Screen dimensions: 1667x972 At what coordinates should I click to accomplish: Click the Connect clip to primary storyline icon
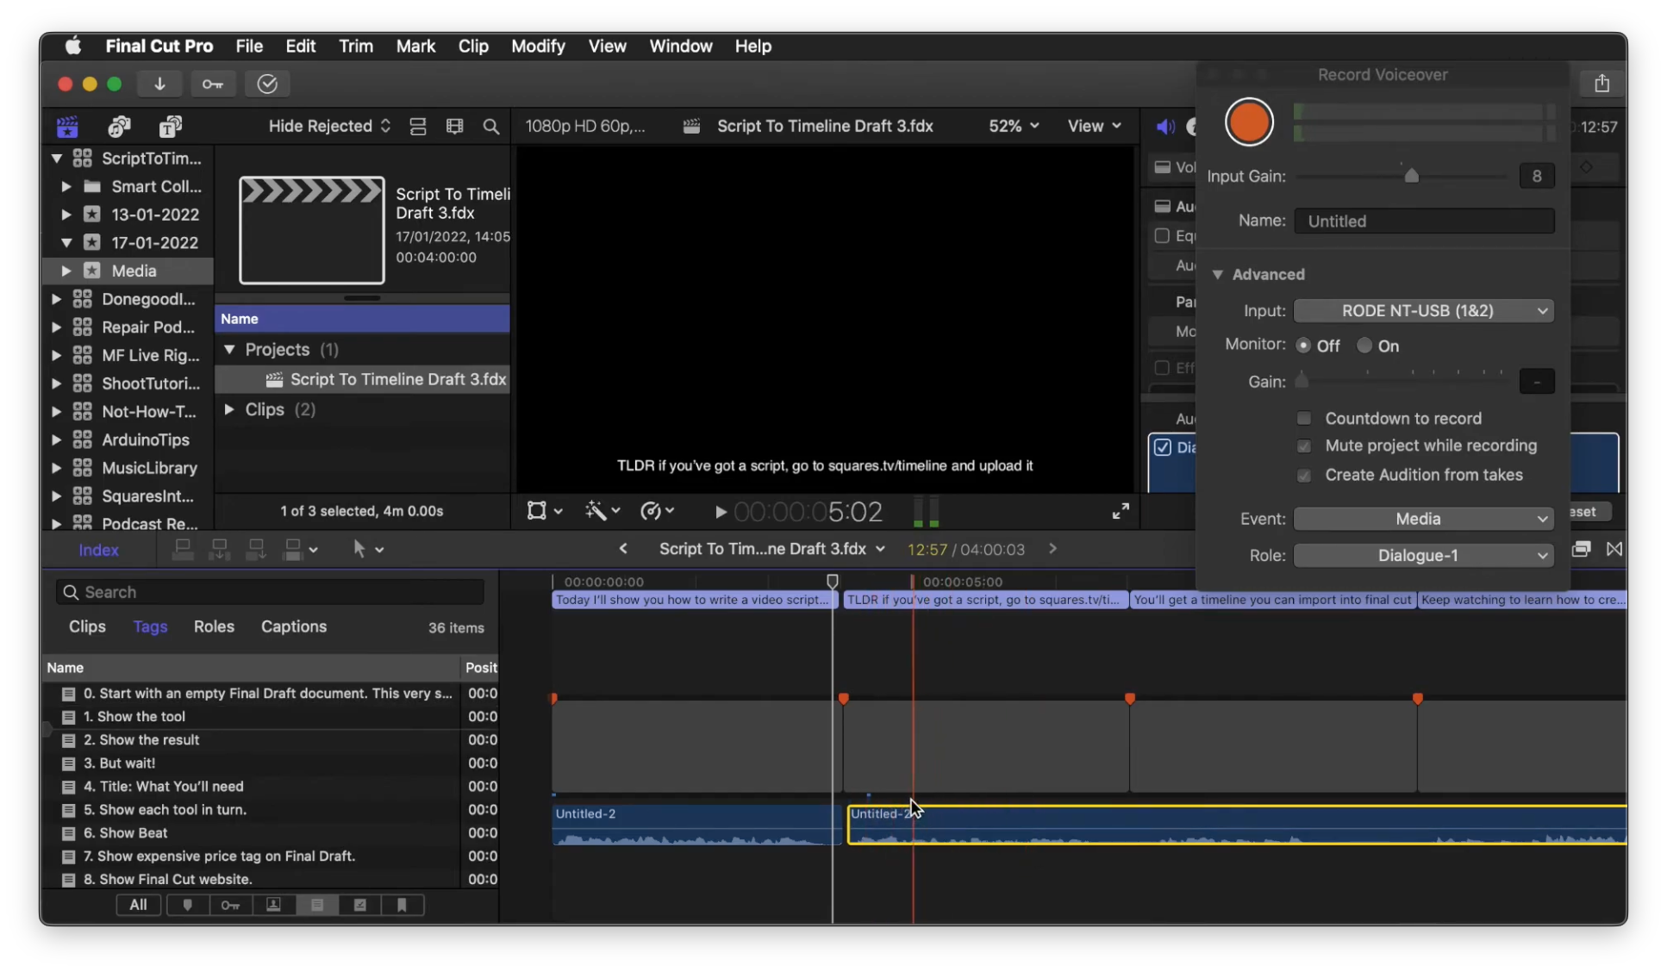[183, 550]
